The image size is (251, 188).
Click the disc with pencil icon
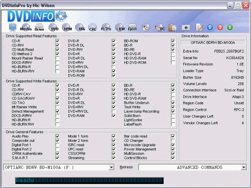[146, 27]
